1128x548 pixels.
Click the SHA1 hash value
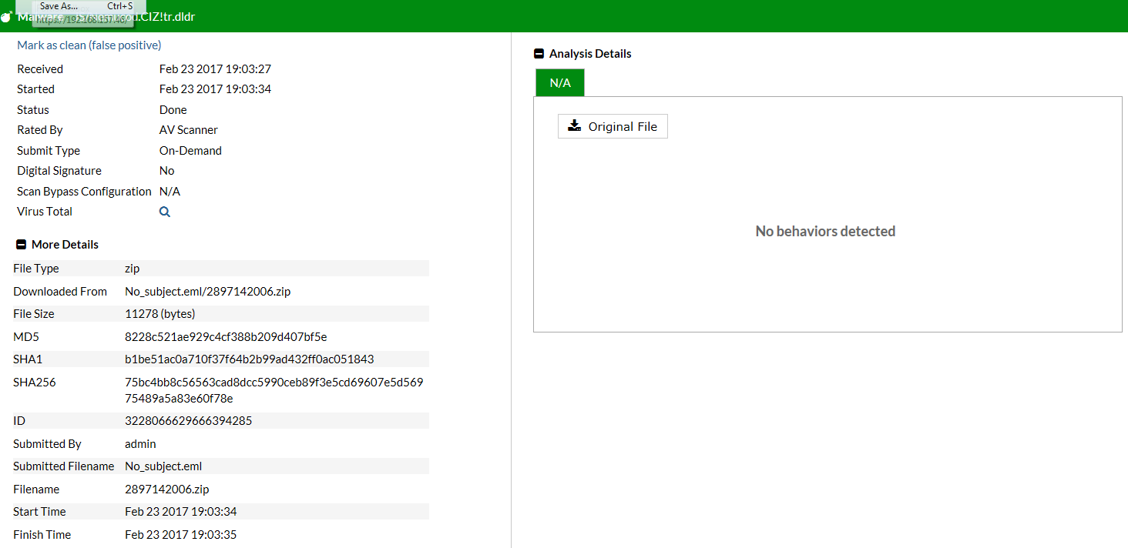click(x=249, y=359)
